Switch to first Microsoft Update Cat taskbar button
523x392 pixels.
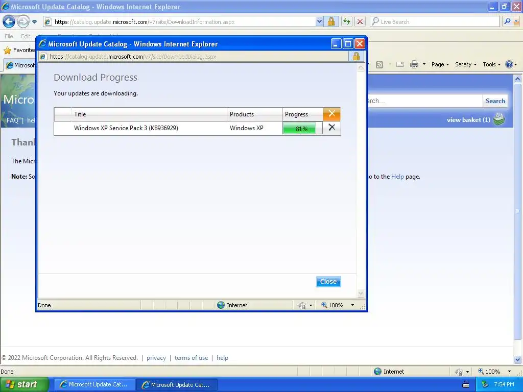pyautogui.click(x=94, y=385)
